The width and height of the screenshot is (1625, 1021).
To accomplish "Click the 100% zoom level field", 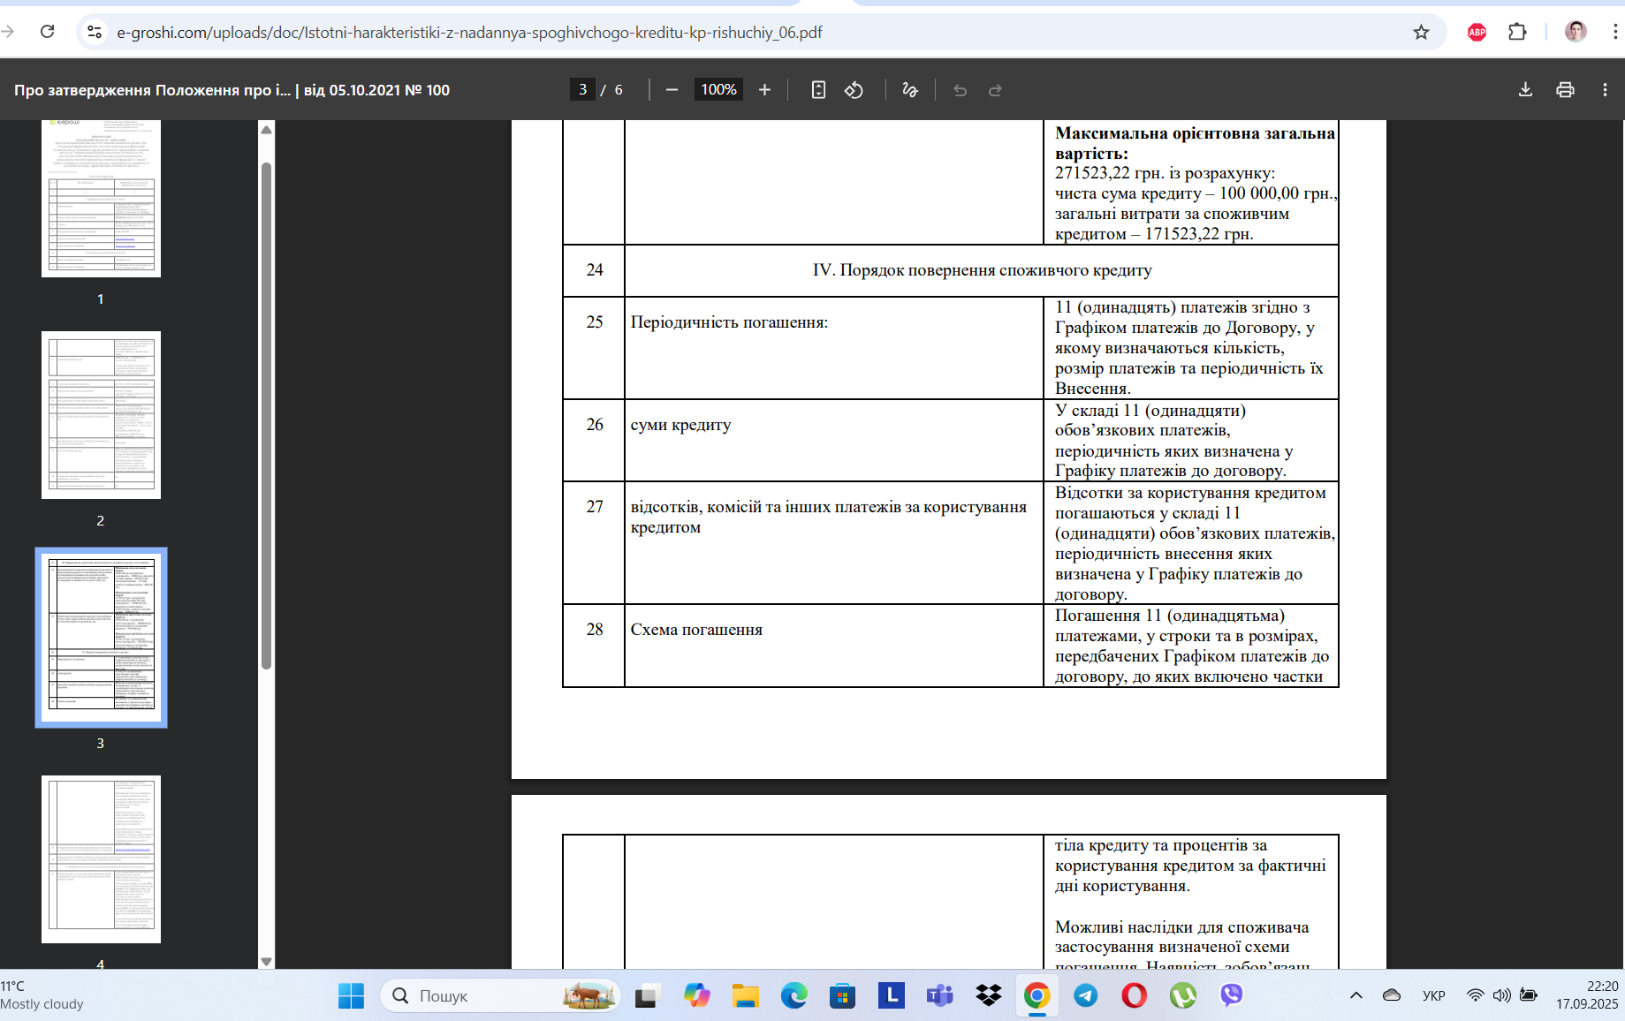I will [x=718, y=90].
